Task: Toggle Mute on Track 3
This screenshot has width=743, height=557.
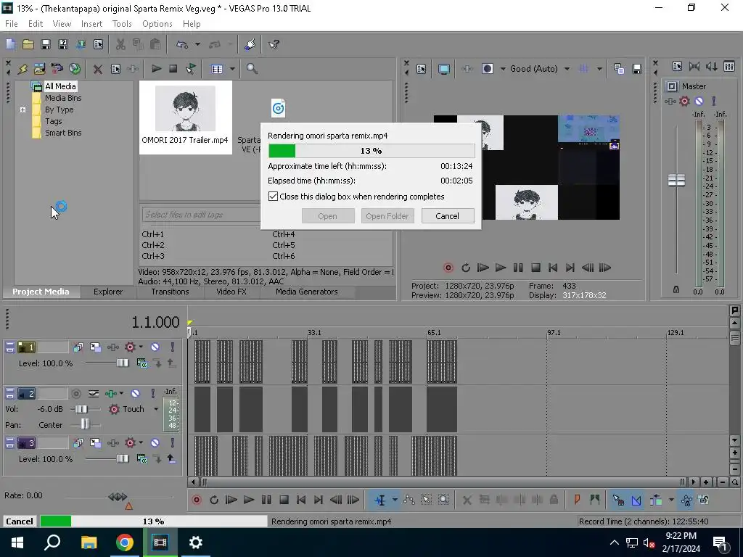Action: [155, 443]
